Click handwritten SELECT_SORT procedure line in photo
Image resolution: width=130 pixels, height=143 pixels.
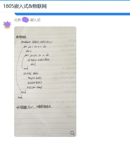[x=37, y=42]
